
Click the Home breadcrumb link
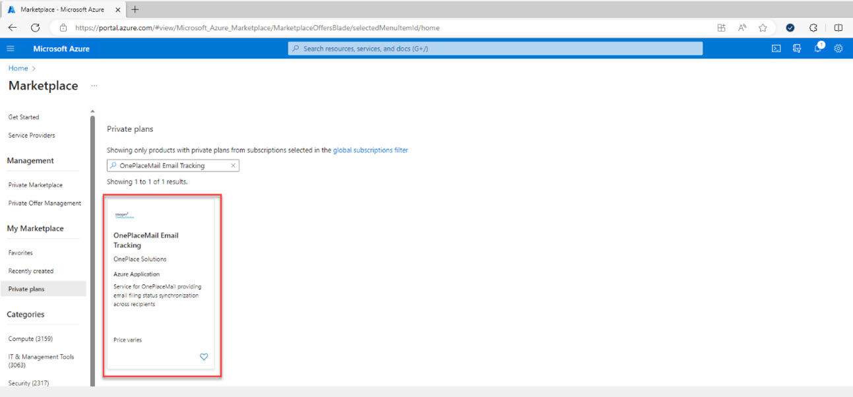[18, 69]
